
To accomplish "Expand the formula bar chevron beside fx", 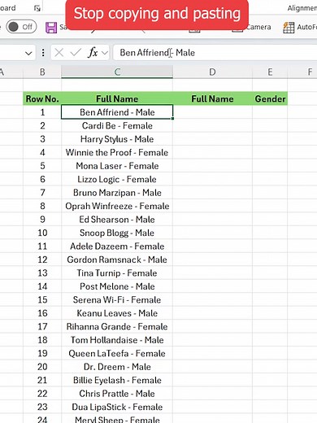I will coord(105,53).
